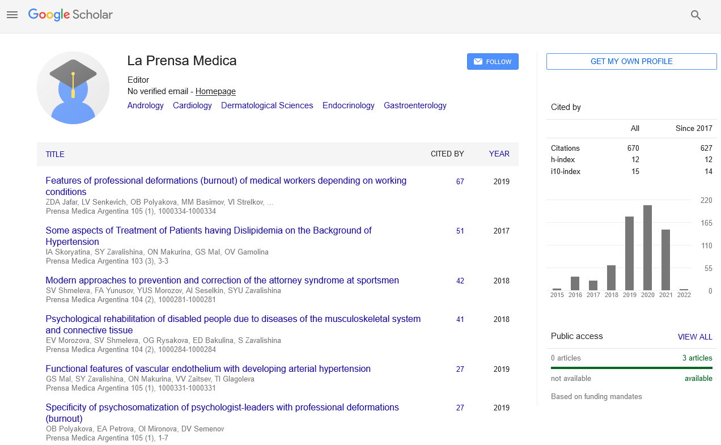Open the Homepage link
This screenshot has width=721, height=445.
(215, 91)
